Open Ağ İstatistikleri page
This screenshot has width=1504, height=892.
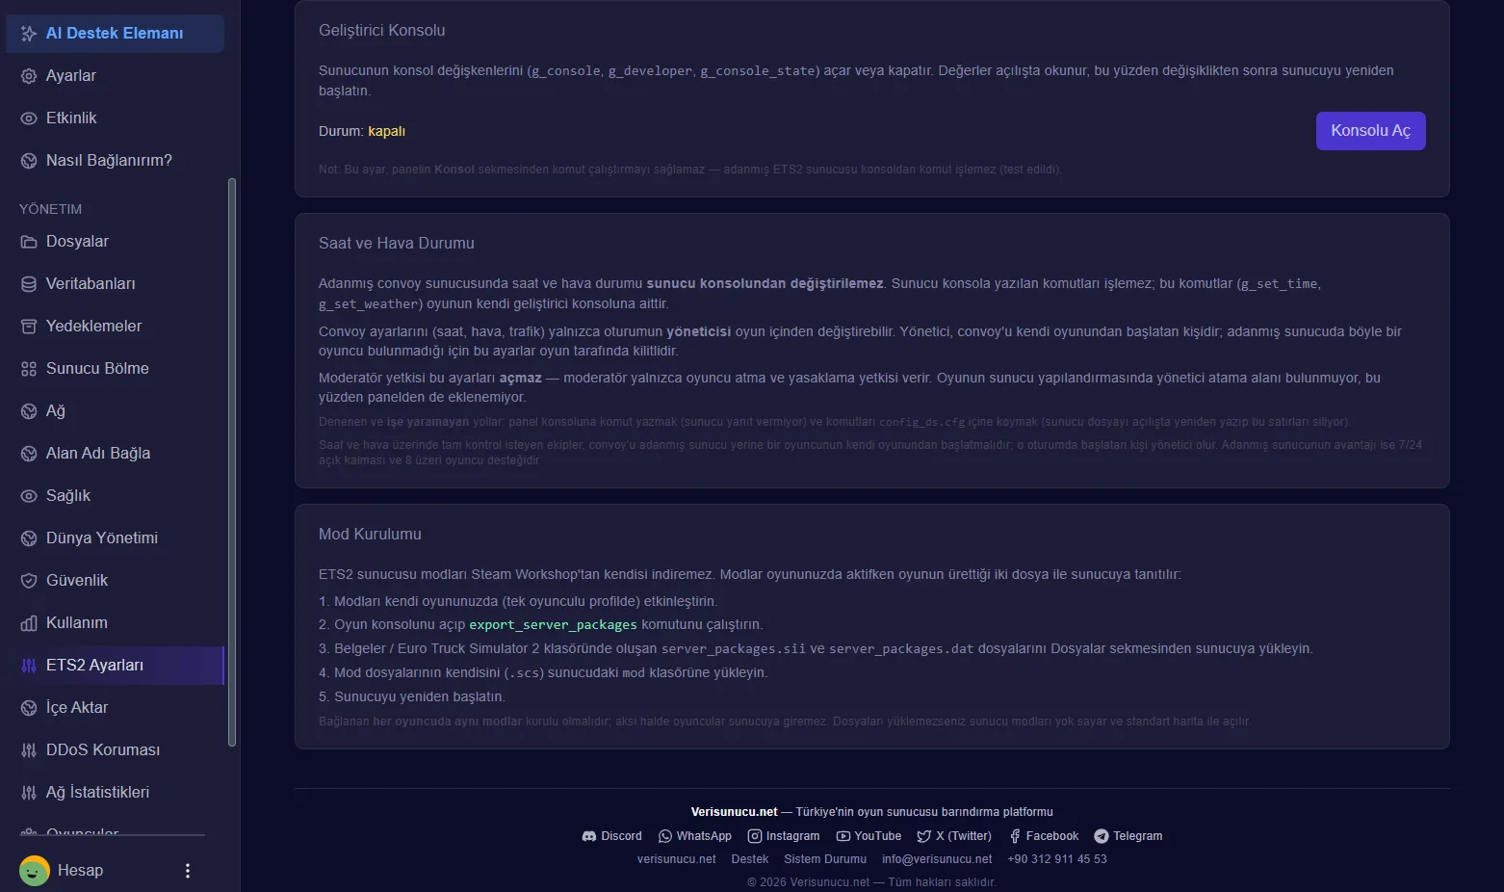[x=115, y=793]
